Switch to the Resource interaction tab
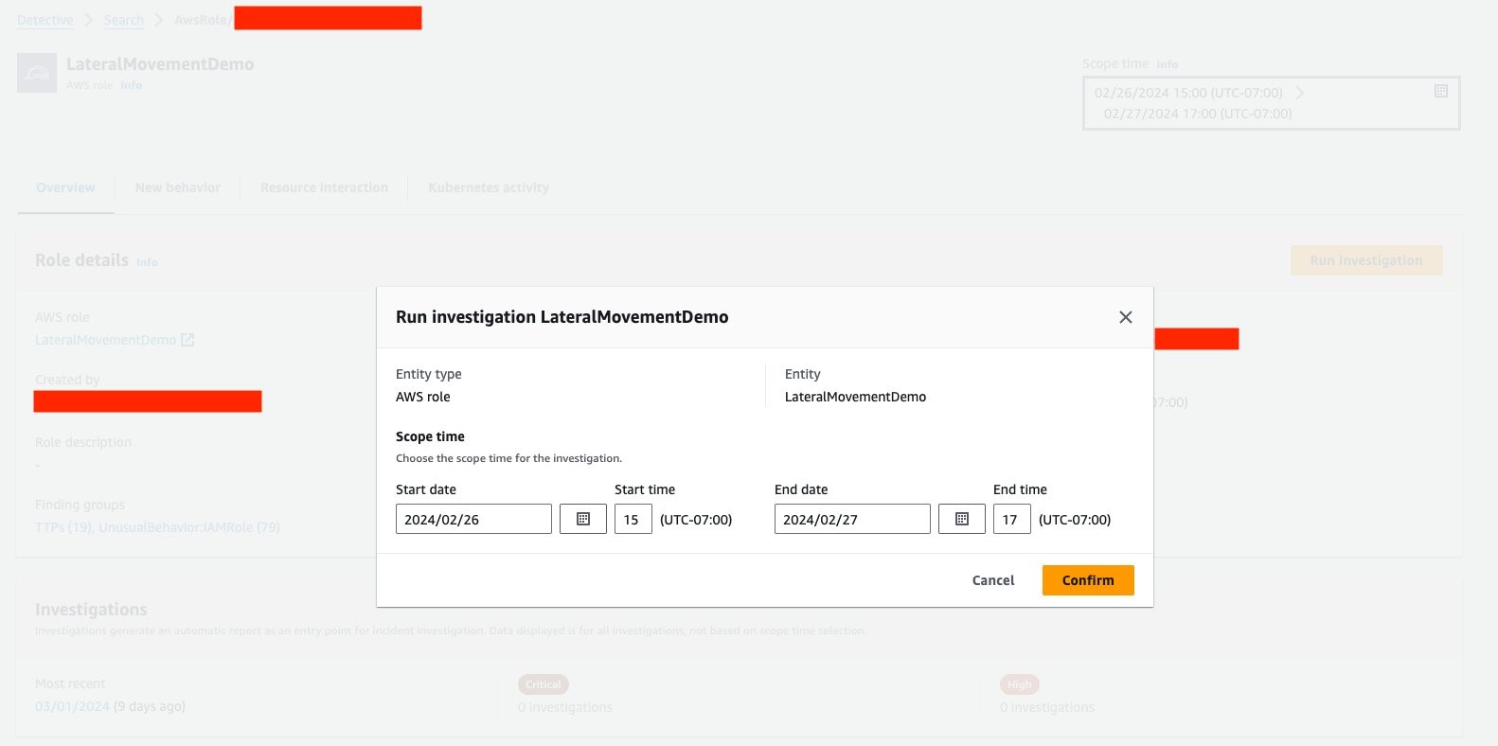Screen dimensions: 1498x746 324,187
